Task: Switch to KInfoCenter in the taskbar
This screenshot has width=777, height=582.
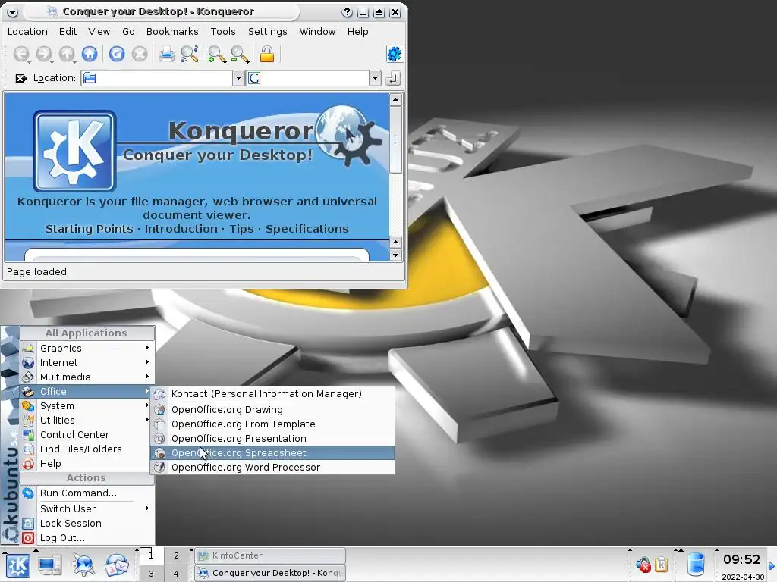Action: tap(270, 555)
